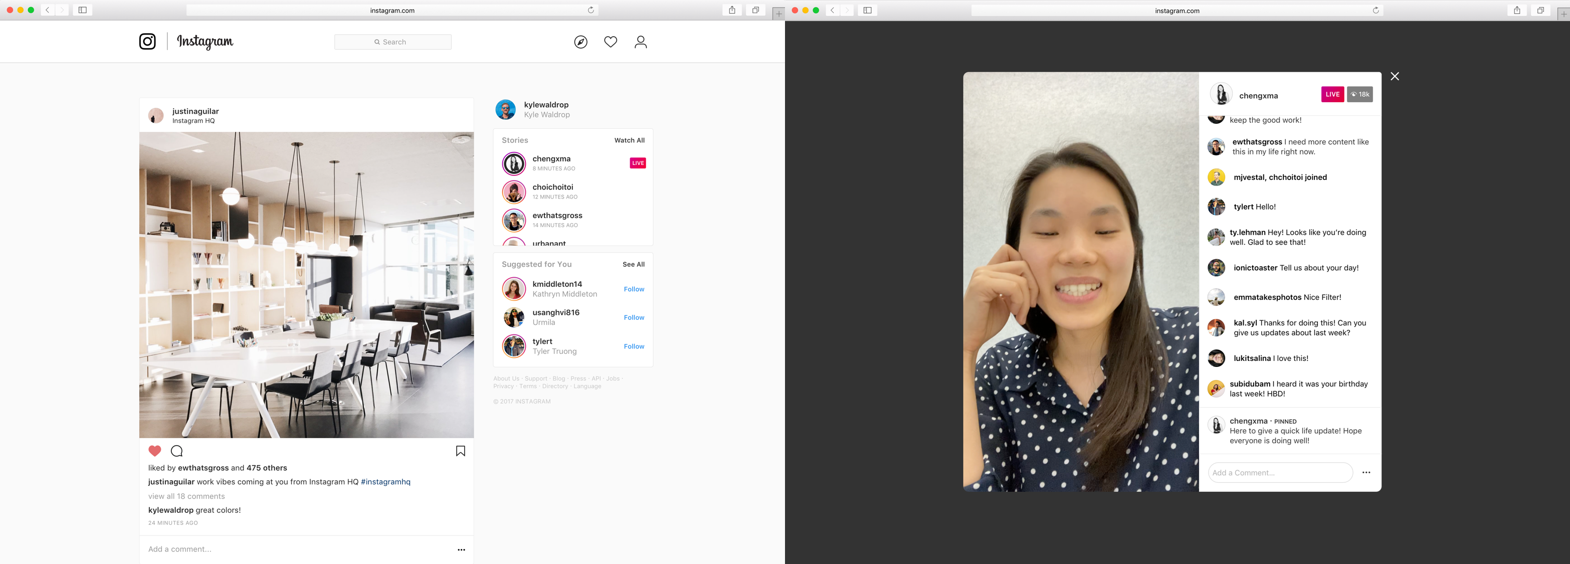Open the activity heart icon
This screenshot has width=1570, height=564.
(610, 42)
